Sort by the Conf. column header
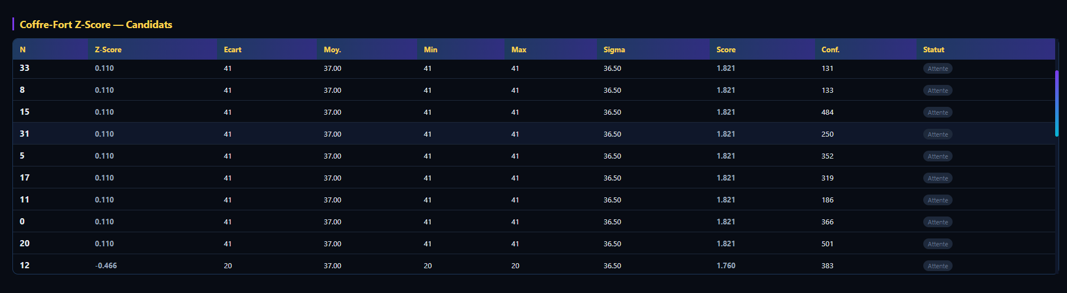 pyautogui.click(x=865, y=49)
